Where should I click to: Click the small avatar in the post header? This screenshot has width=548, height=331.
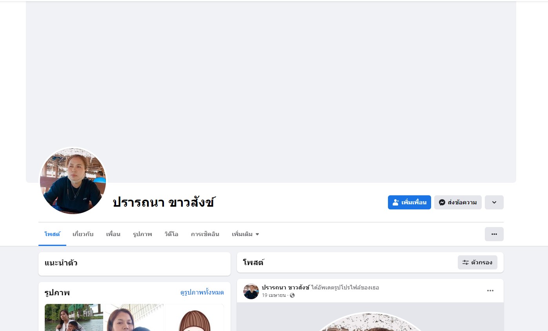coord(251,291)
